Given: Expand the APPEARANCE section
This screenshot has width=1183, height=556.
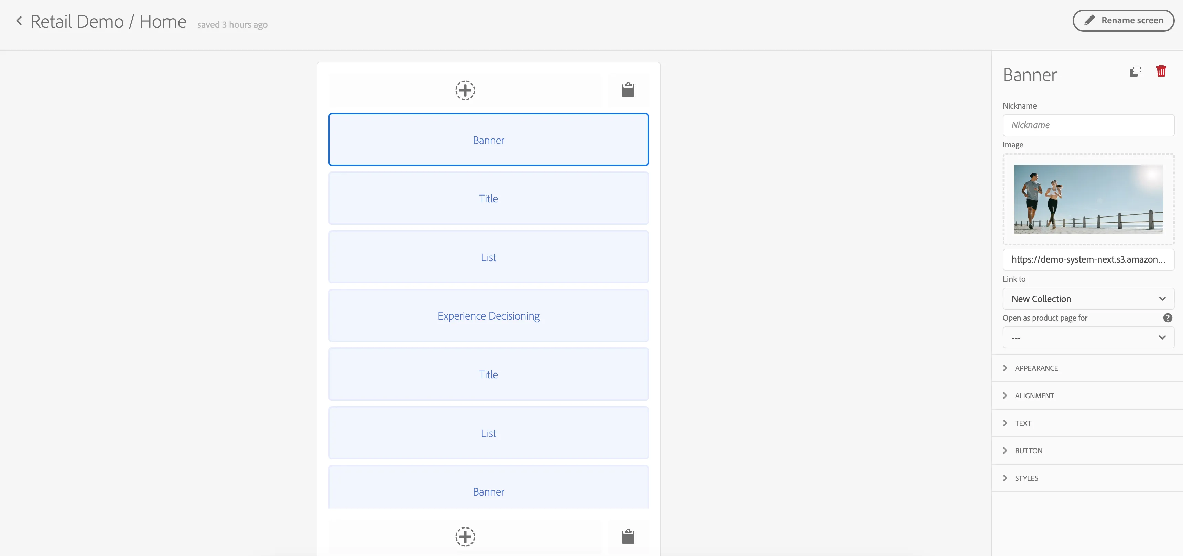Looking at the screenshot, I should click(x=1087, y=368).
